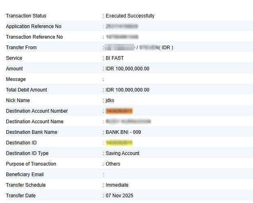
Task: Select the Beneficiary Email label
Action: (25, 175)
